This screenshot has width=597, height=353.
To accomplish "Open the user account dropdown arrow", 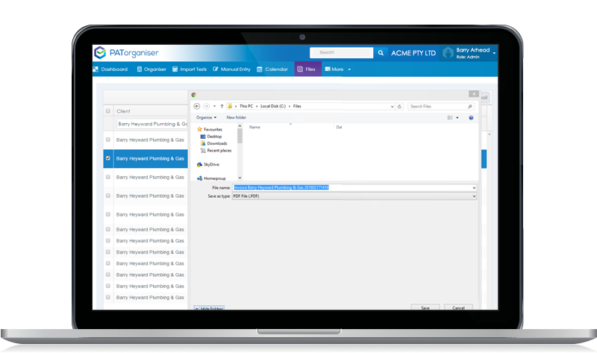I will pos(494,53).
